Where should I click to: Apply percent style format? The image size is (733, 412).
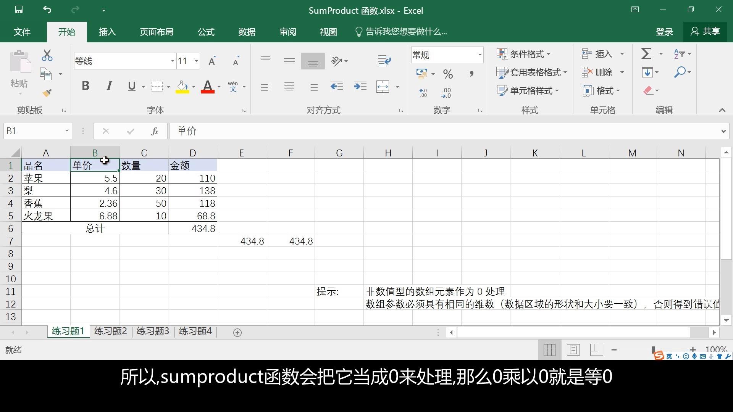[x=448, y=74]
